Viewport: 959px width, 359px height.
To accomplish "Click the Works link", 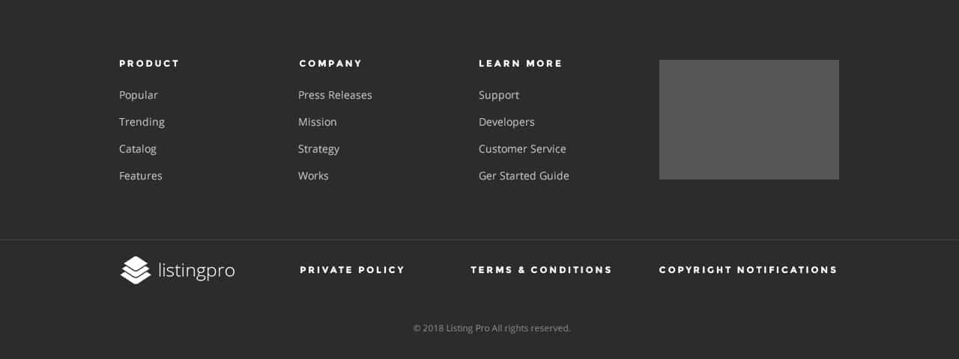I will click(x=313, y=176).
